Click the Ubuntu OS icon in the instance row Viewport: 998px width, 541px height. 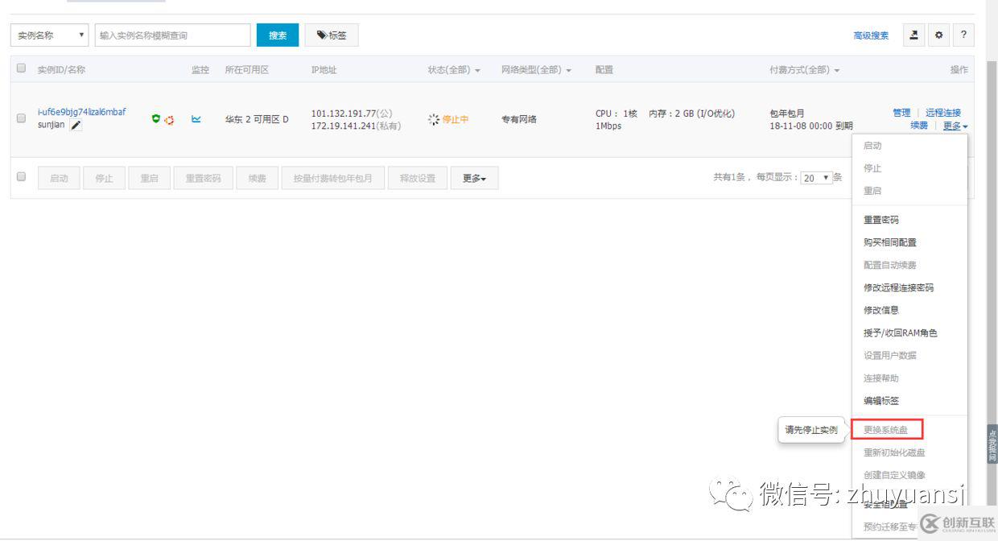click(169, 119)
